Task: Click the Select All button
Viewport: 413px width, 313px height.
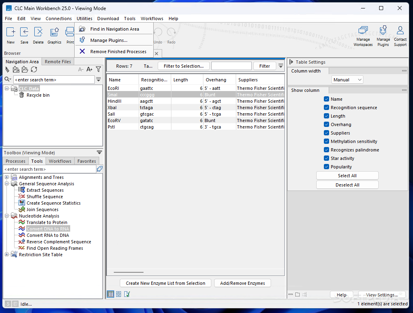Action: coord(347,176)
